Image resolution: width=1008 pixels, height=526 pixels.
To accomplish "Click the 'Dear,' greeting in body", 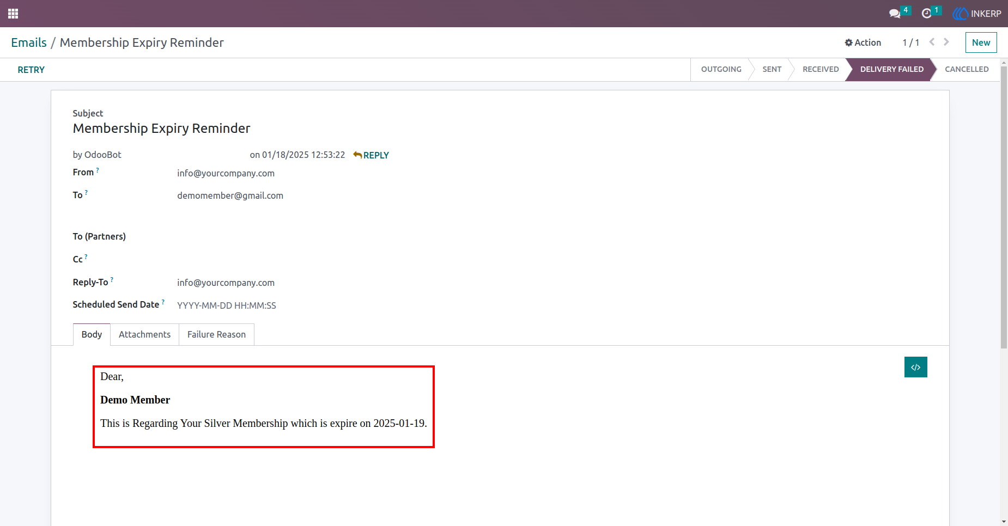I will tap(112, 377).
